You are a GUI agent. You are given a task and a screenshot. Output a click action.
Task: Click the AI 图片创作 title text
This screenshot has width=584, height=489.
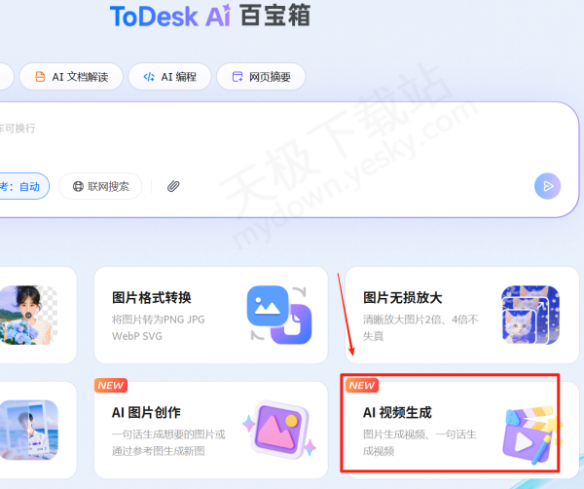tap(146, 413)
